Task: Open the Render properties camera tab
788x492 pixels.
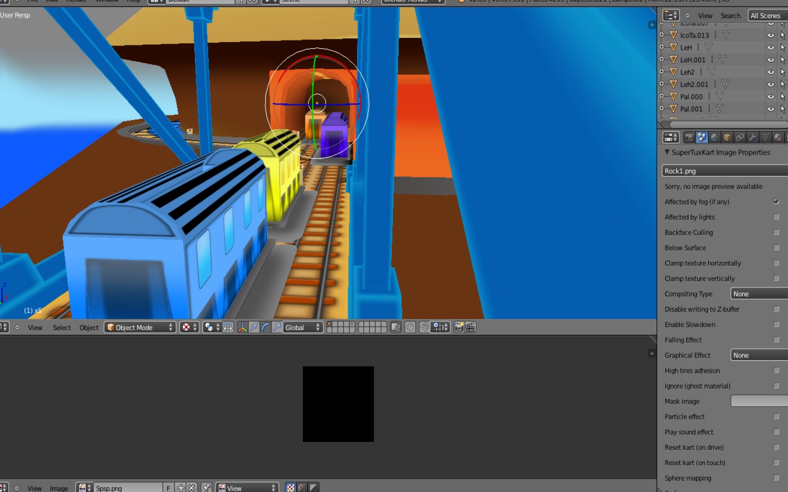Action: click(689, 137)
